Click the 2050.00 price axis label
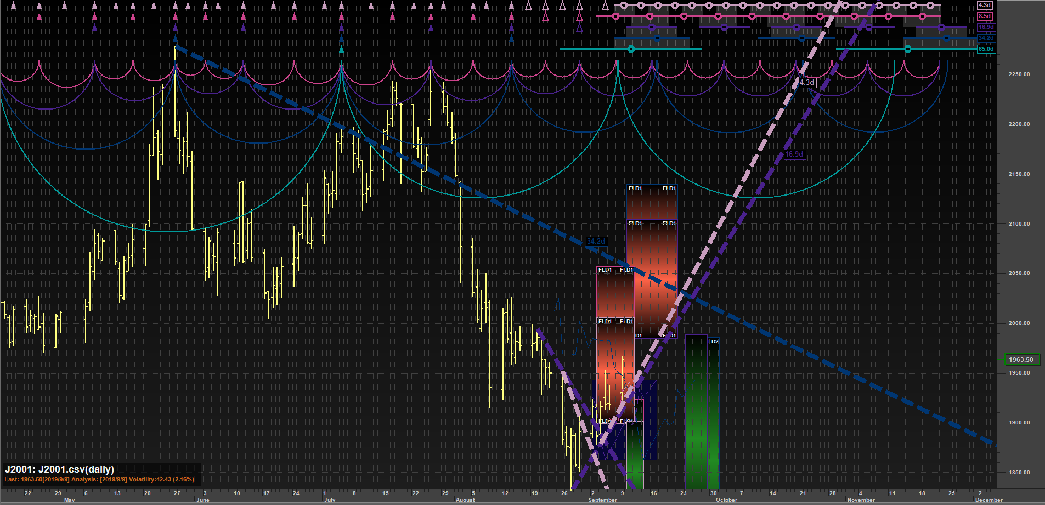 [x=1019, y=273]
